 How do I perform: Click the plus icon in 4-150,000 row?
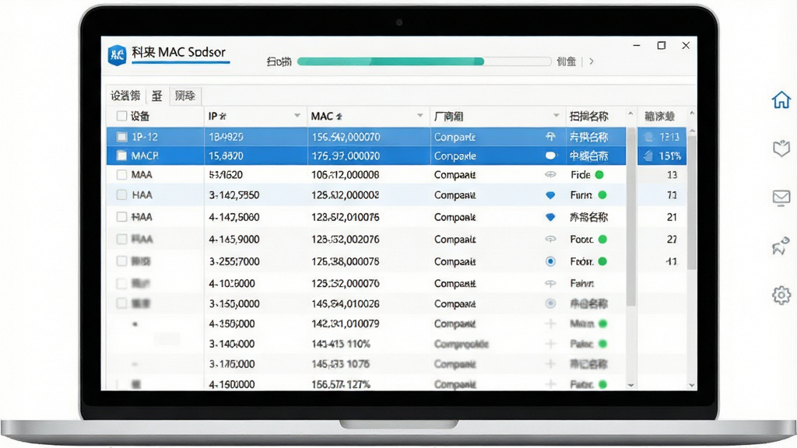(x=550, y=384)
